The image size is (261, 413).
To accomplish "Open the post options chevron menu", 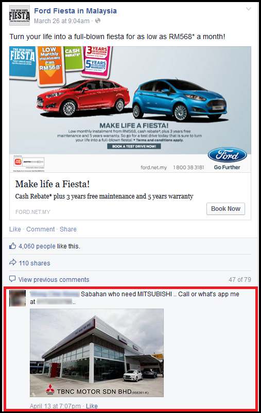I will point(248,9).
